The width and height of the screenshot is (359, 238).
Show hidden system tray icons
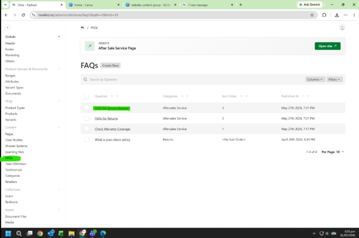[314, 234]
